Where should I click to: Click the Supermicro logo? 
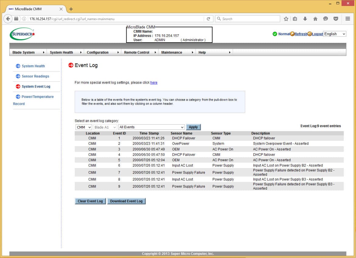22,34
